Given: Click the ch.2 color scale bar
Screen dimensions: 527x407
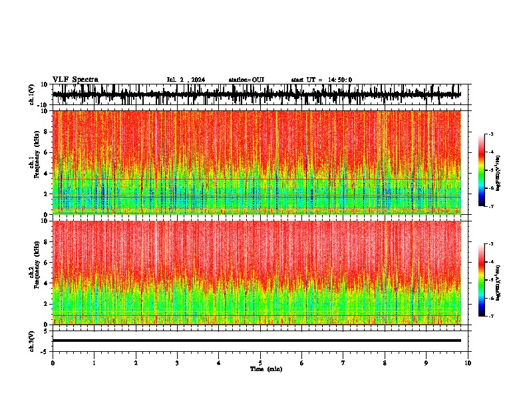Looking at the screenshot, I should (482, 280).
